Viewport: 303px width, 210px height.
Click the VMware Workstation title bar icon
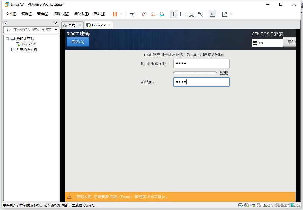7,4
